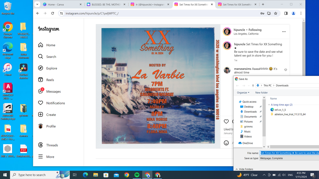This screenshot has height=179, width=319.
Task: Open emoji picker in comment box
Action: (226, 143)
